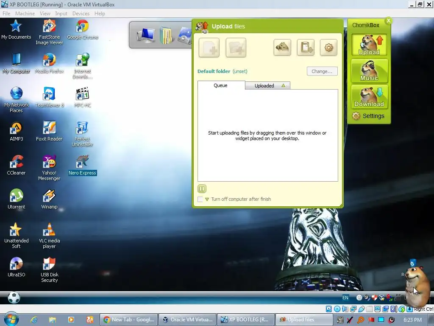Image resolution: width=434 pixels, height=326 pixels.
Task: Open upload settings gear icon
Action: point(328,48)
